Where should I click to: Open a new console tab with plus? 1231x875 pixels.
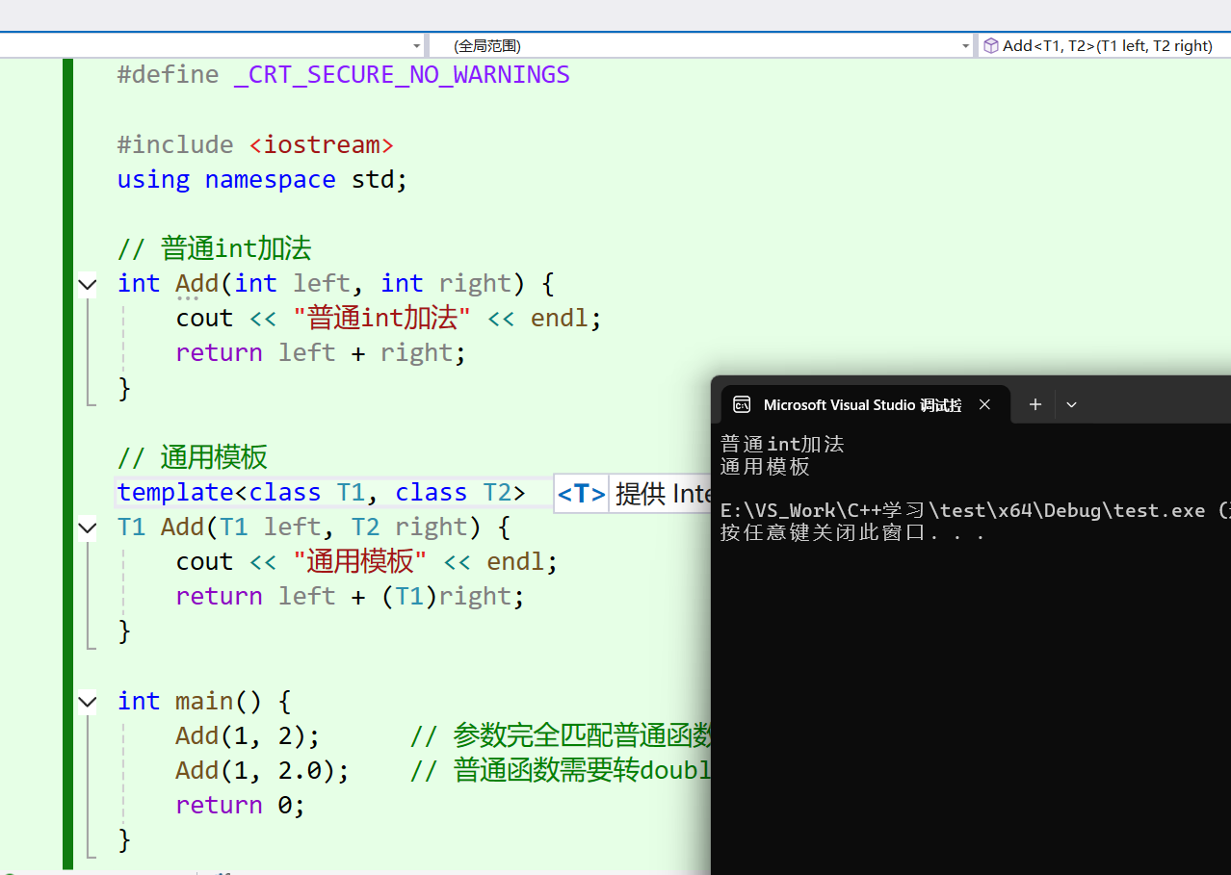click(x=1035, y=405)
